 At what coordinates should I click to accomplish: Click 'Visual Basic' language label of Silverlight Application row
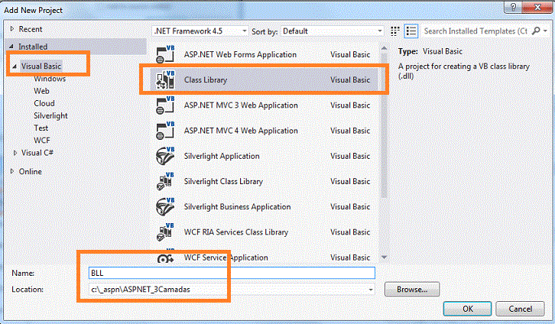point(350,156)
